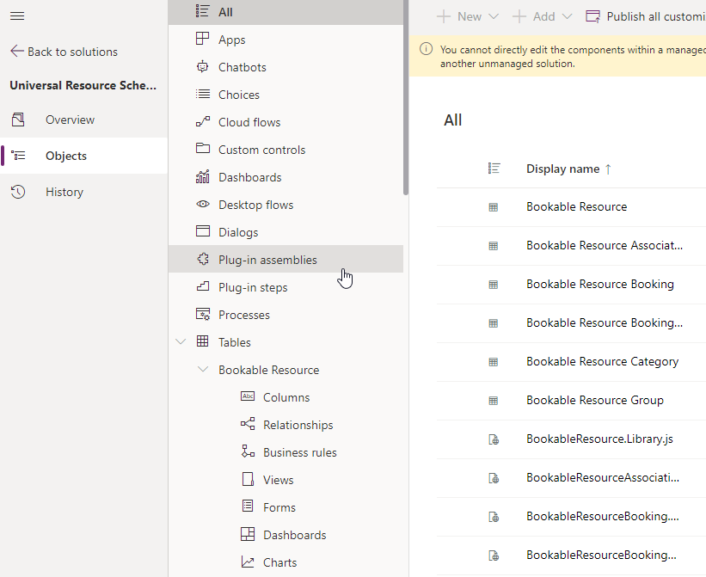
Task: Click the objects tree vertical scrollbar
Action: click(x=406, y=97)
